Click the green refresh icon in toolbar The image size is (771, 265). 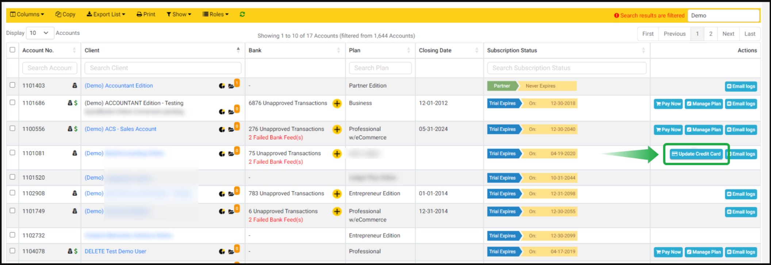(242, 14)
